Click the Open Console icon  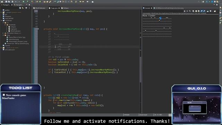(x=215, y=11)
